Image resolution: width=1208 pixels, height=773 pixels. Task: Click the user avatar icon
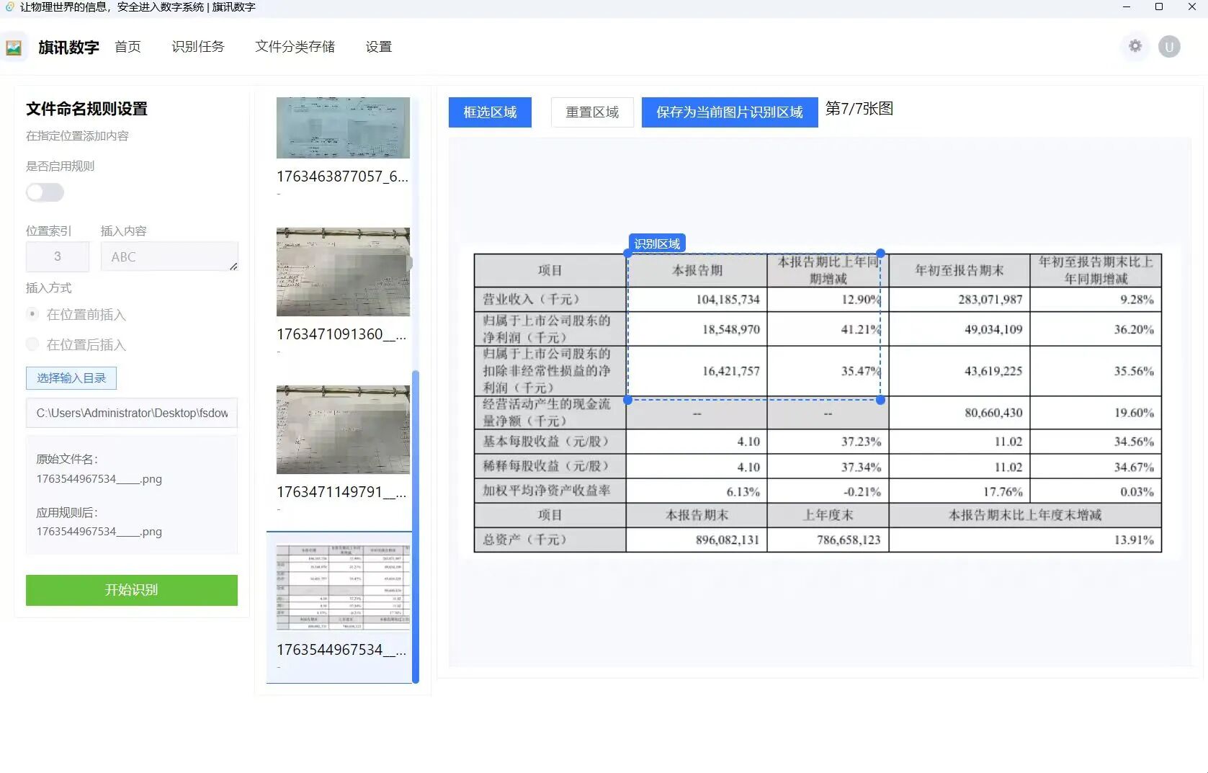(x=1168, y=47)
